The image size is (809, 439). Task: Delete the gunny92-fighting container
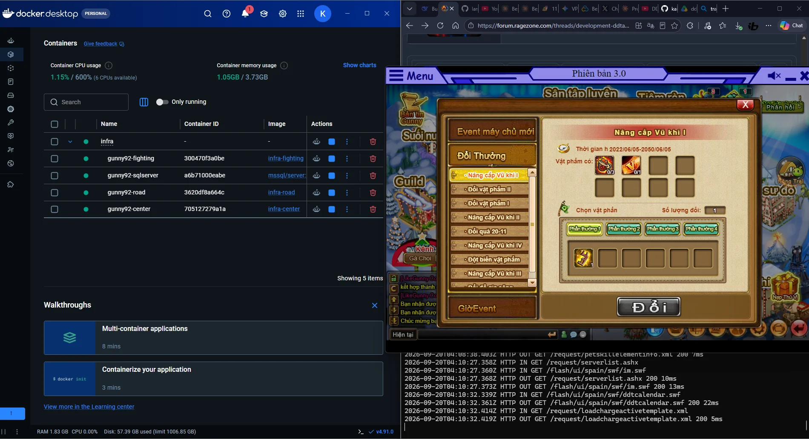[373, 159]
